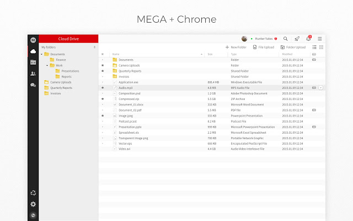
Task: Click the rocket icon in top bar
Action: 297,39
